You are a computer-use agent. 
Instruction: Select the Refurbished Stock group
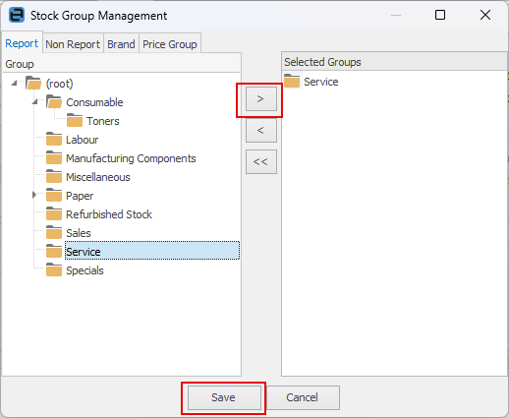click(x=109, y=214)
